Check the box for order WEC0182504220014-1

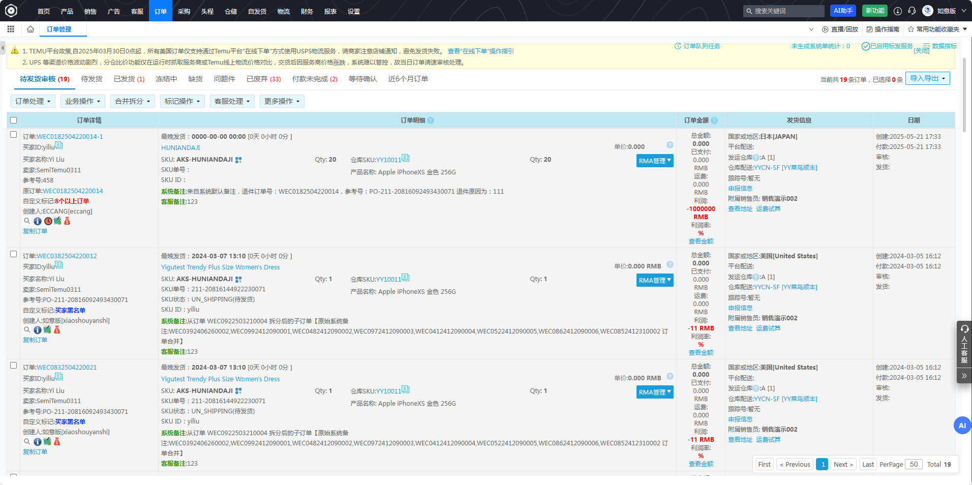14,135
